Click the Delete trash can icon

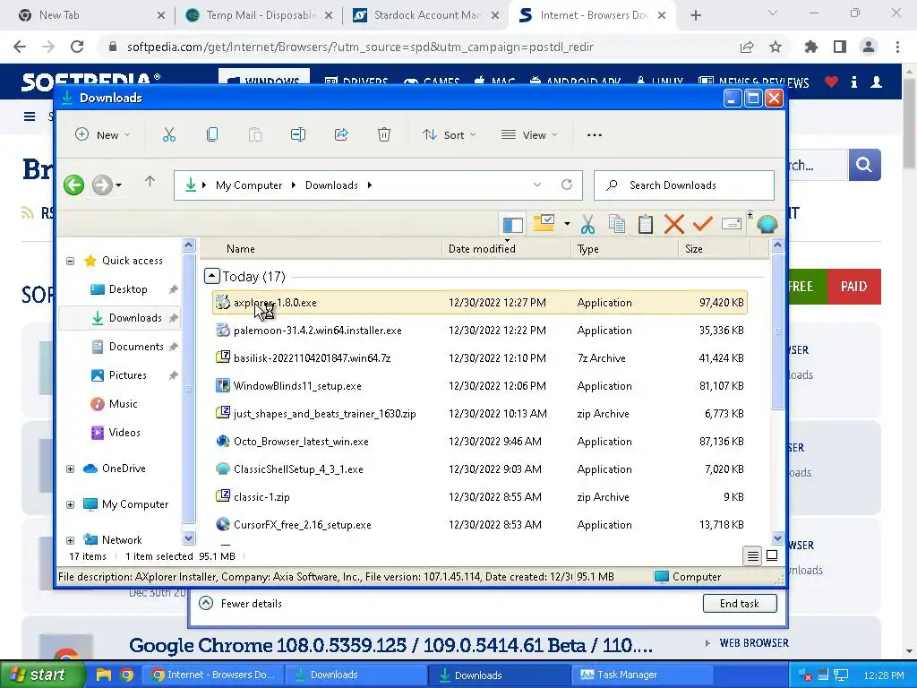click(x=383, y=135)
